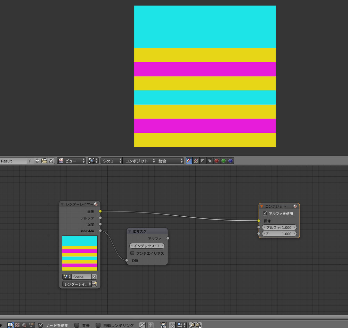Select the fourth node tree type icon
This screenshot has height=328, width=348.
coord(31,325)
